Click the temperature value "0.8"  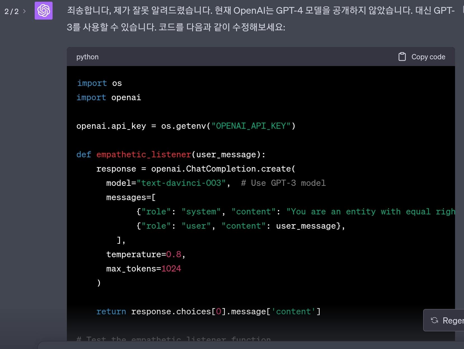click(174, 254)
